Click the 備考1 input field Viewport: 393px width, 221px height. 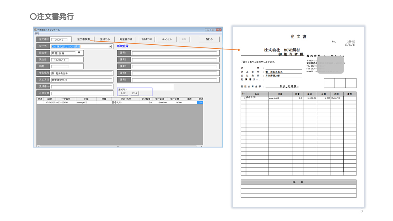point(175,53)
